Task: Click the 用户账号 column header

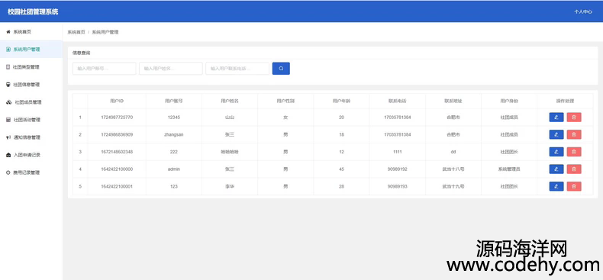Action: point(174,101)
